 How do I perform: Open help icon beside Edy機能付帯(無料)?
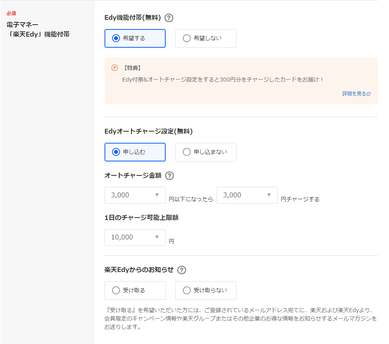(x=169, y=18)
